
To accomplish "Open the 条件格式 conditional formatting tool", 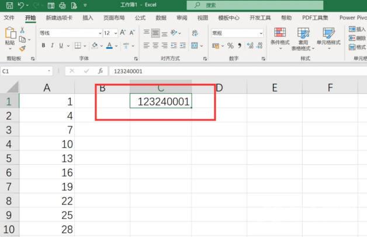I will pos(280,37).
